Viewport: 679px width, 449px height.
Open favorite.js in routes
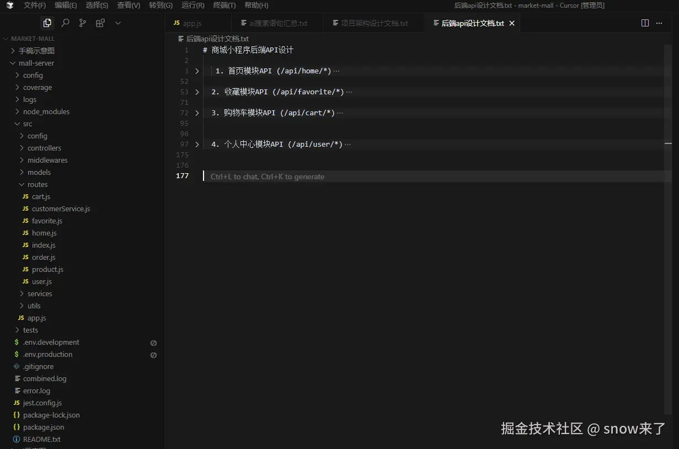click(47, 221)
